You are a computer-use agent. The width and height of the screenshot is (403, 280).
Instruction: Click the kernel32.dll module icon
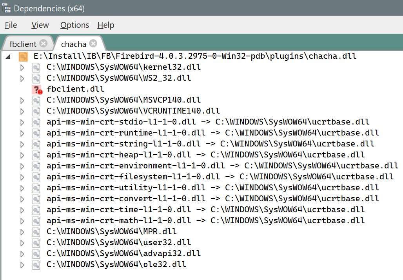36,67
